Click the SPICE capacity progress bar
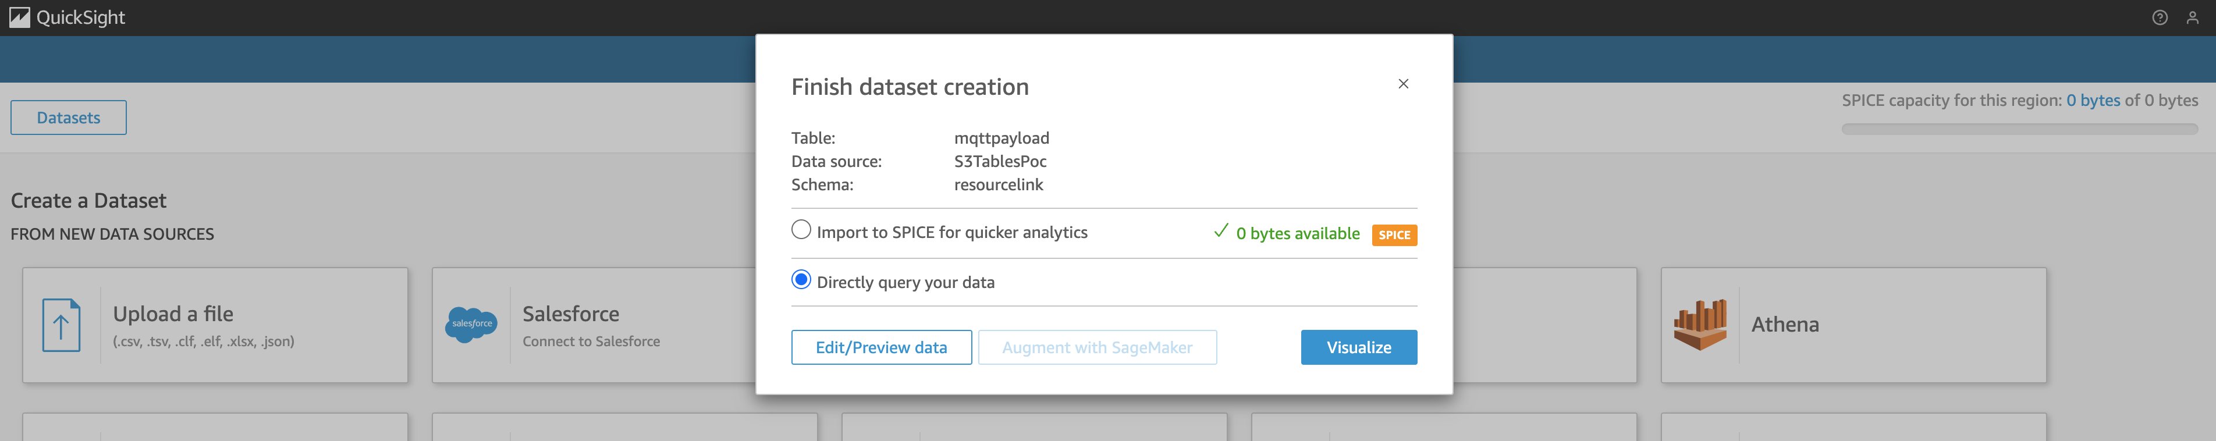Image resolution: width=2216 pixels, height=441 pixels. click(2019, 129)
